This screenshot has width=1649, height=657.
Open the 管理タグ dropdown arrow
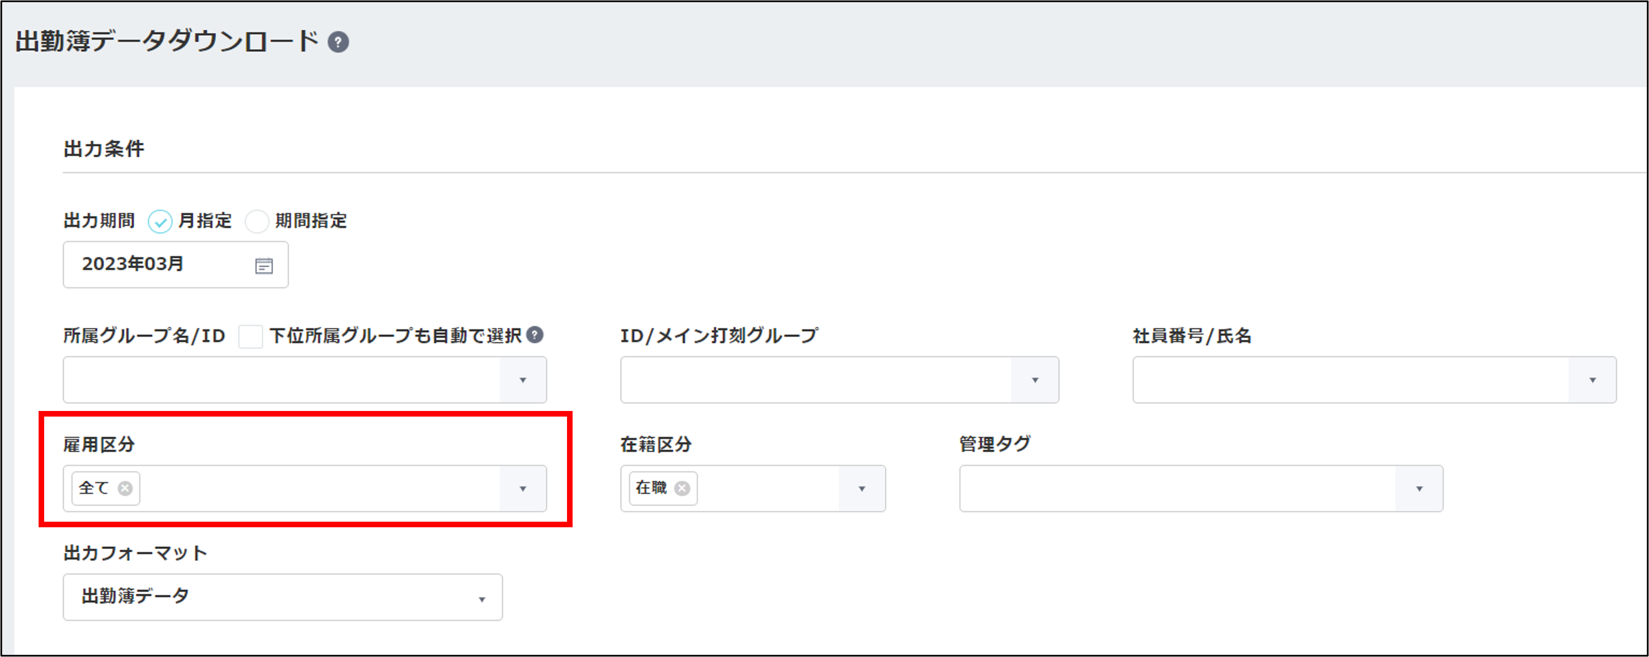(1419, 489)
